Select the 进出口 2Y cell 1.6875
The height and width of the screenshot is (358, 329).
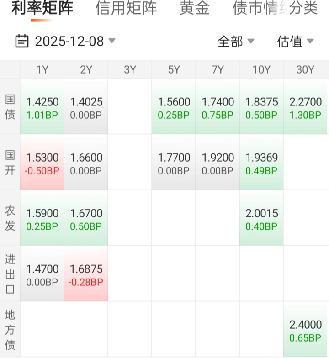point(86,274)
